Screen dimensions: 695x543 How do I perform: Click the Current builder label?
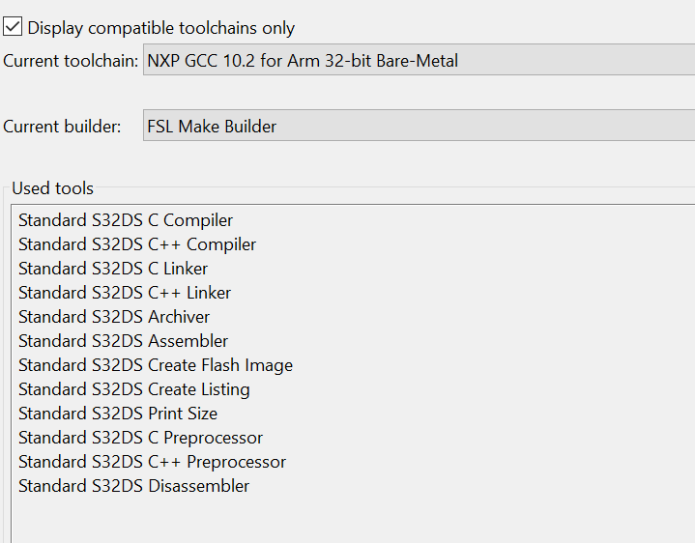62,127
